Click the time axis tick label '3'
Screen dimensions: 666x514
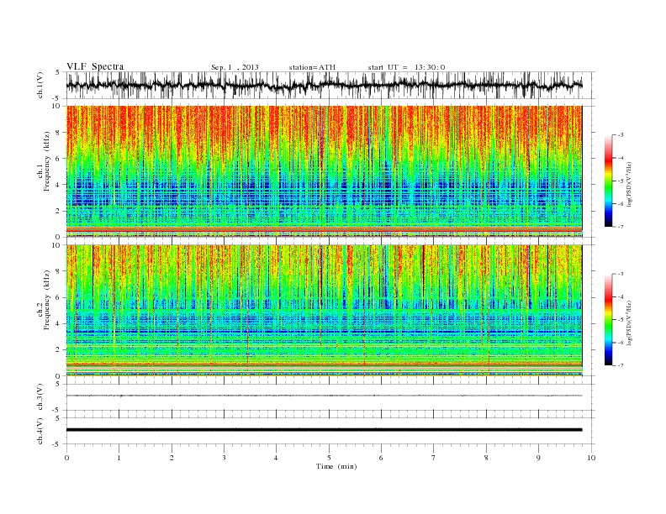(224, 458)
